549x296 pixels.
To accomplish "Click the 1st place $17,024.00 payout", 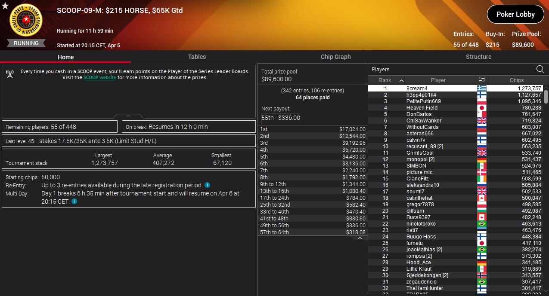I will (313, 129).
